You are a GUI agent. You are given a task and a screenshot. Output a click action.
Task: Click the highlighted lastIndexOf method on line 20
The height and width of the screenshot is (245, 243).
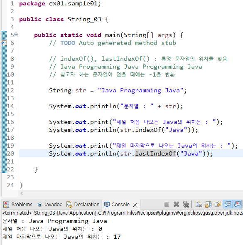tap(155, 153)
